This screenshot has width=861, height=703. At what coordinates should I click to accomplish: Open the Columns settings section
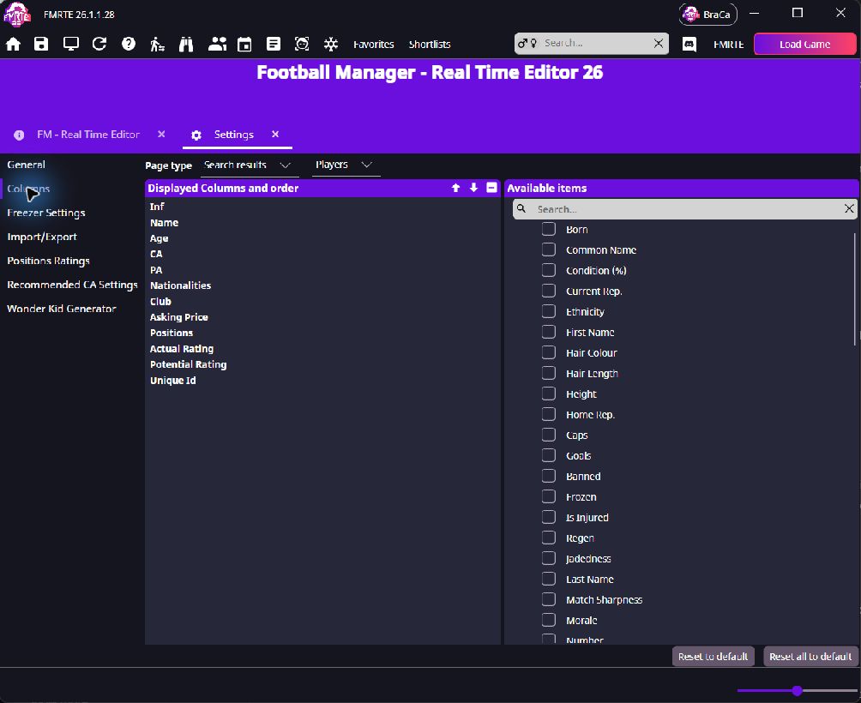pos(28,189)
